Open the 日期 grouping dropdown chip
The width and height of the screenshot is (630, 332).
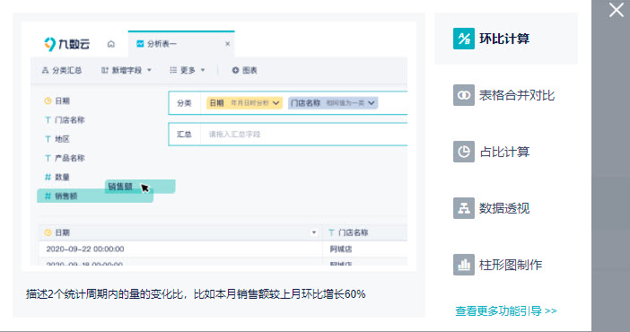point(244,103)
